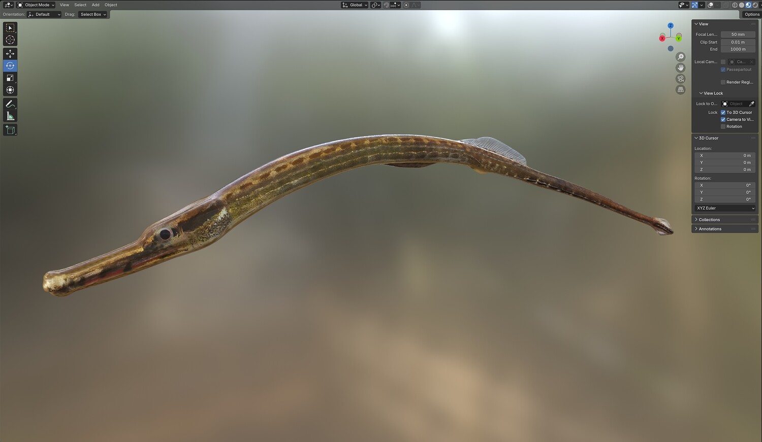Open the XYZ Euler rotation mode dropdown
The image size is (762, 442).
coord(725,209)
